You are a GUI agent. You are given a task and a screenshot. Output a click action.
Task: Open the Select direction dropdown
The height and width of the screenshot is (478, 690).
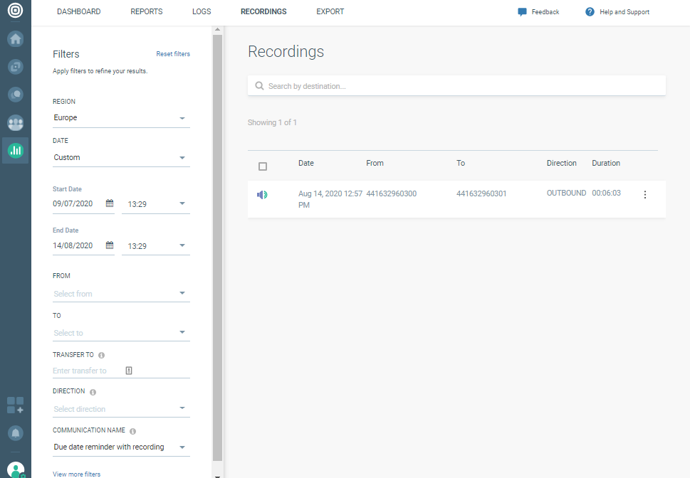click(121, 409)
